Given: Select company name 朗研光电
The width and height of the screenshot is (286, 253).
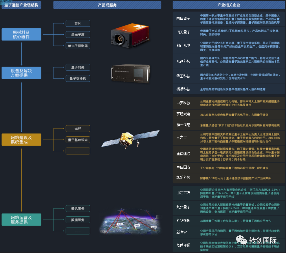Looking at the screenshot, I should [x=183, y=46].
